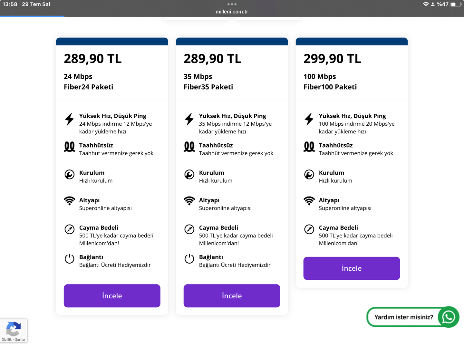Click the lightning bolt icon in Fiber24 card
The image size is (464, 348).
click(x=69, y=119)
